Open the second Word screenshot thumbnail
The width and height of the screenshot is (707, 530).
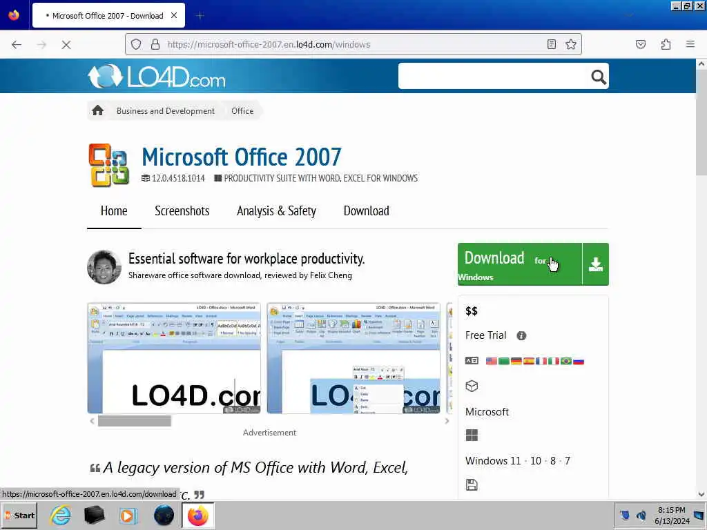353,358
